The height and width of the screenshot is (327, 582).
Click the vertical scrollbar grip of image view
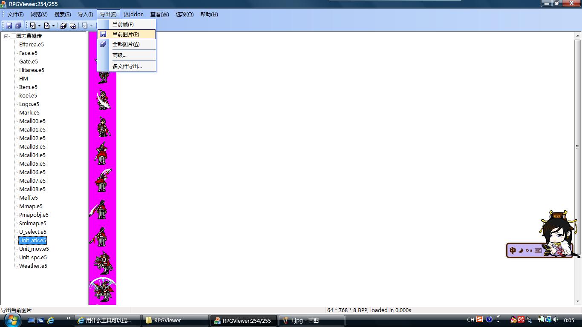click(577, 147)
